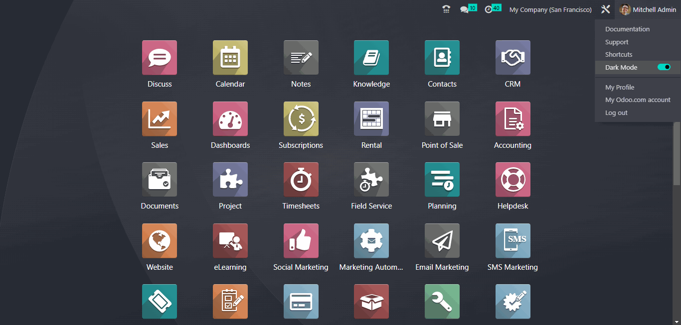The image size is (681, 325).
Task: Open the VoIP phone panel in the top bar
Action: [x=446, y=9]
